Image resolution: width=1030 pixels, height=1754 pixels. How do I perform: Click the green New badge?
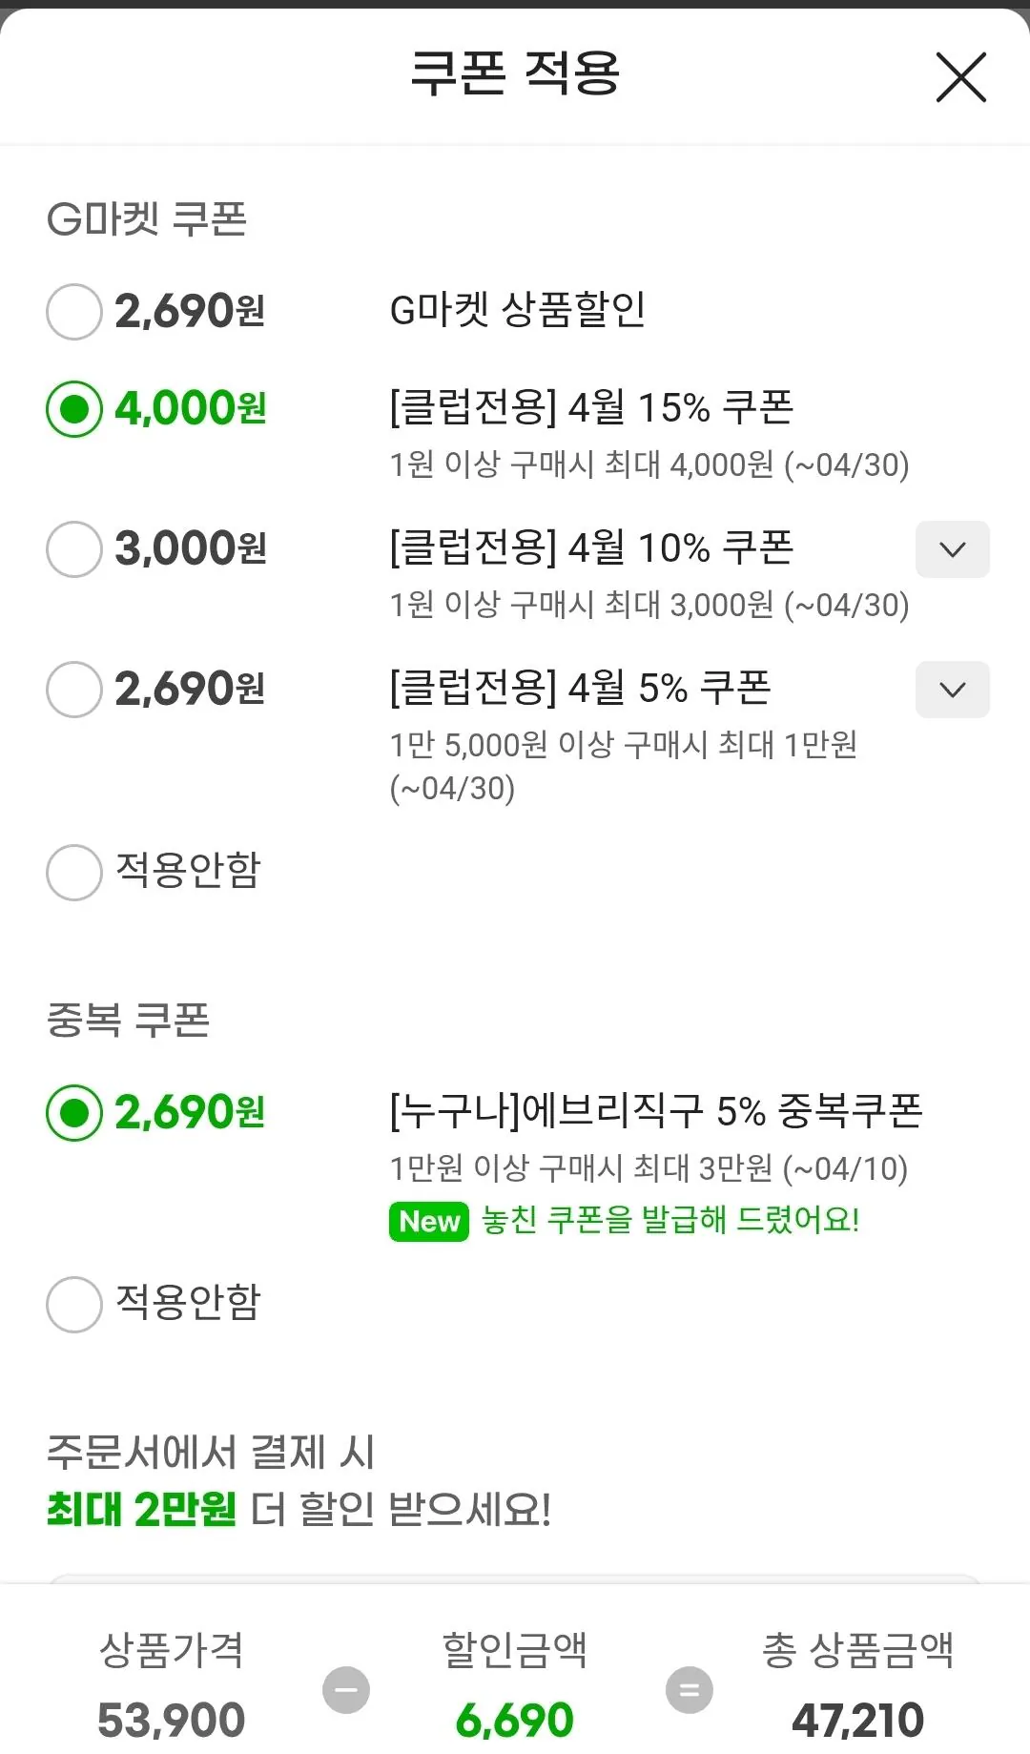pyautogui.click(x=429, y=1222)
